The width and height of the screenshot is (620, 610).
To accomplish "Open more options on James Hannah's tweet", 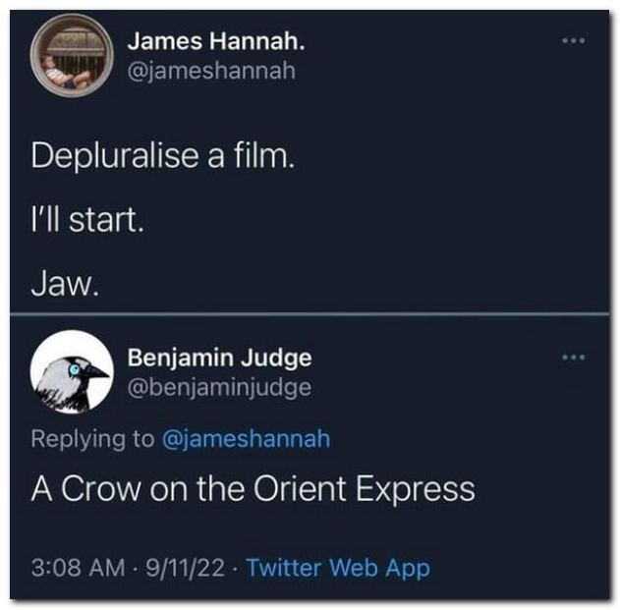I will pos(573,42).
